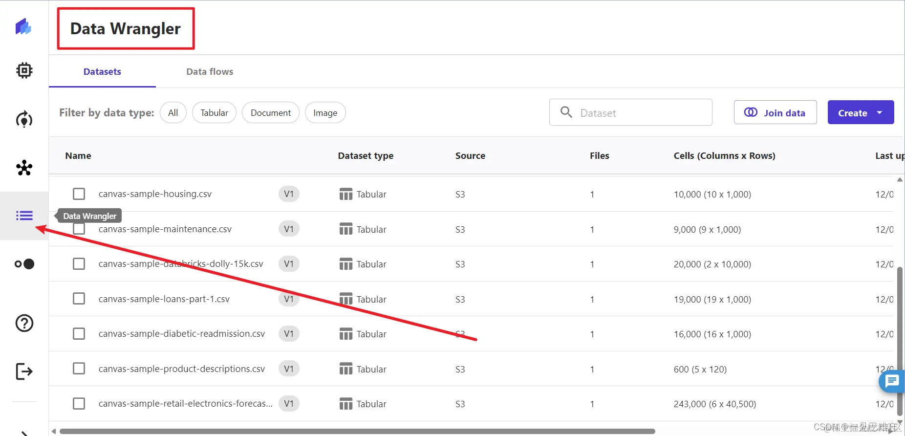Click the search magnifier icon
This screenshot has height=436, width=905.
566,112
